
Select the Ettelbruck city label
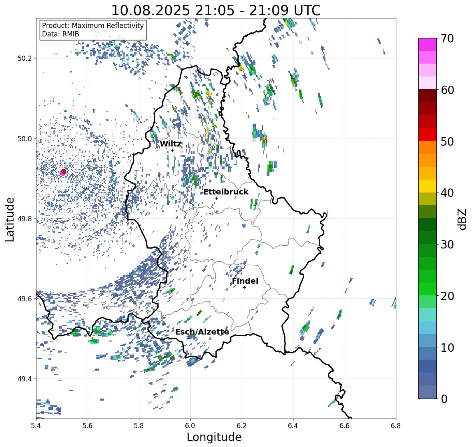pyautogui.click(x=226, y=192)
